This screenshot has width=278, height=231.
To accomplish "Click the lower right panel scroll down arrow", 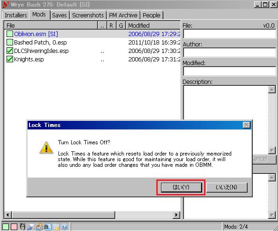I will (x=272, y=215).
